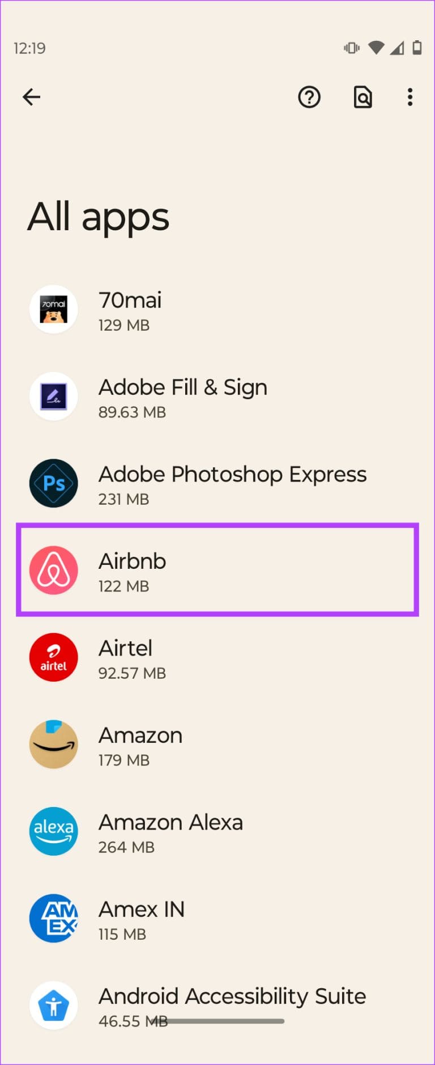Tap the search apps icon
Viewport: 435px width, 1065px height.
[362, 98]
